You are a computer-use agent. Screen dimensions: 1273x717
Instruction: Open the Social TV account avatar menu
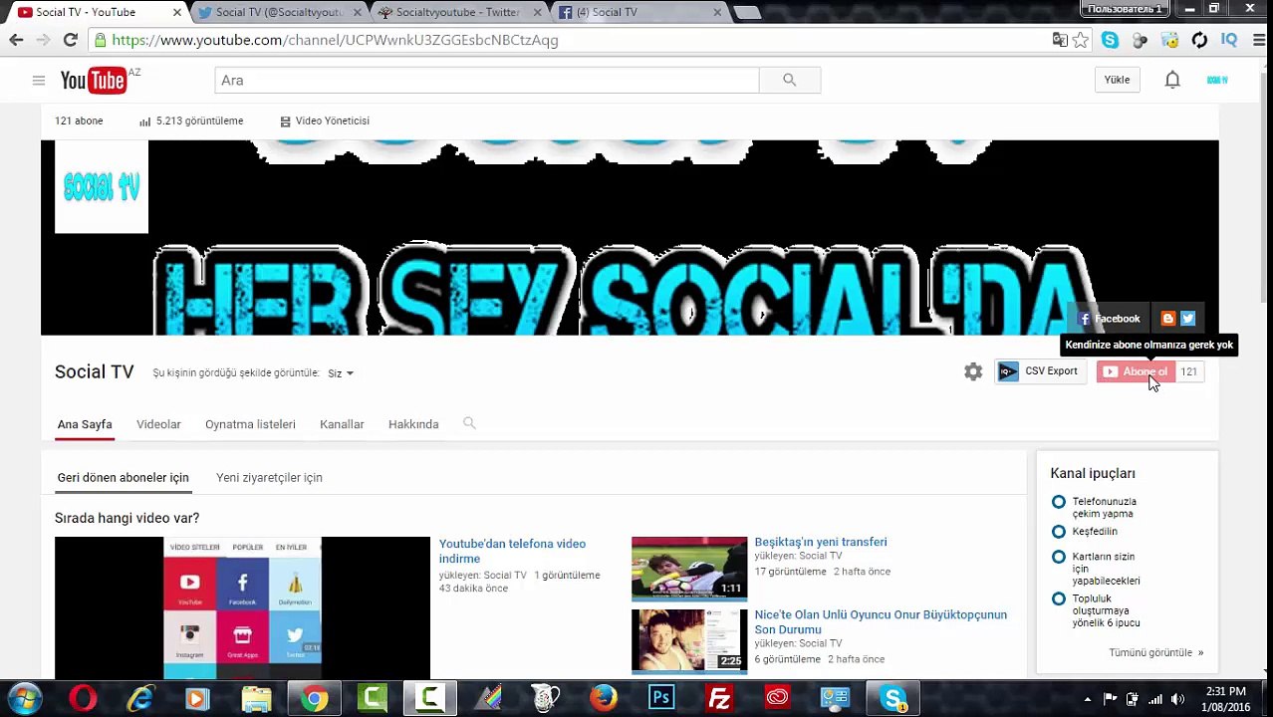tap(1217, 81)
